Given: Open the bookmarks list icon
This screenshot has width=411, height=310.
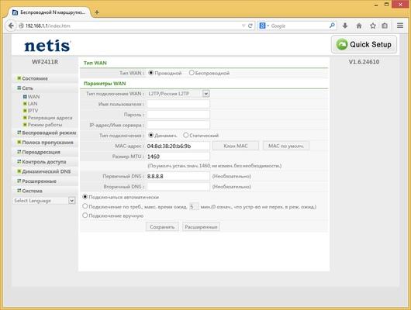Looking at the screenshot, I should coord(385,26).
